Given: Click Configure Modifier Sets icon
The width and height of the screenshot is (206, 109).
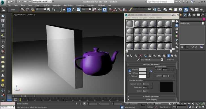Looking at the screenshot, I should pyautogui.click(x=201, y=47).
